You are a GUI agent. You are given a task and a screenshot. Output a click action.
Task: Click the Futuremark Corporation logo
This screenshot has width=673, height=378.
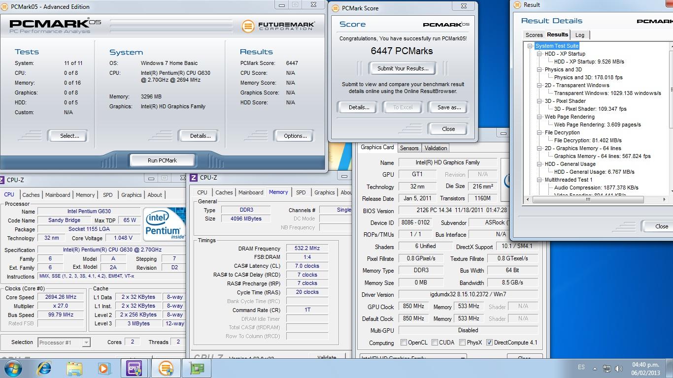coord(278,26)
